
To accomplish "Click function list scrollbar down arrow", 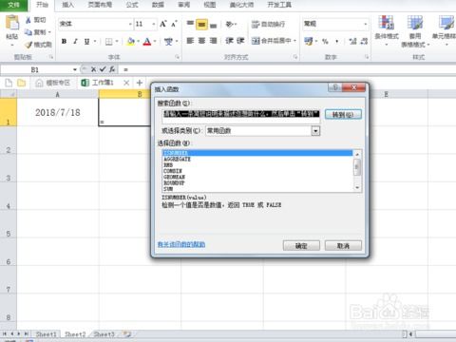I will pyautogui.click(x=357, y=188).
